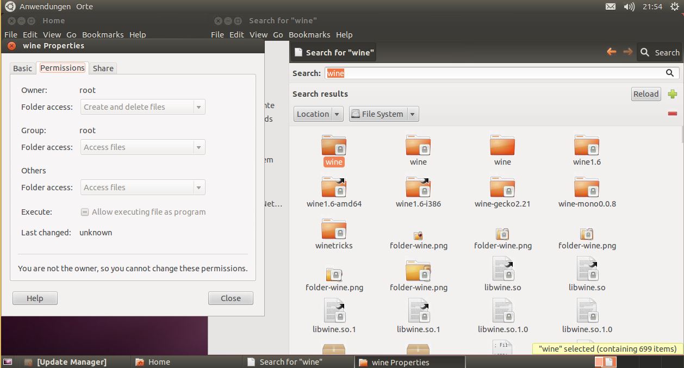Select the wine-mono0.0.8 folder
The image size is (684, 368).
tap(587, 192)
